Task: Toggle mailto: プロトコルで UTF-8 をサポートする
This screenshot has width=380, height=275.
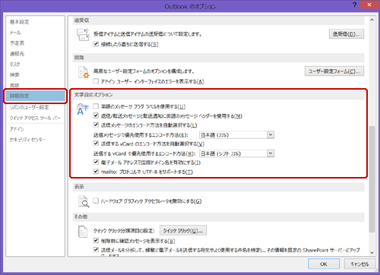Action: pyautogui.click(x=96, y=172)
